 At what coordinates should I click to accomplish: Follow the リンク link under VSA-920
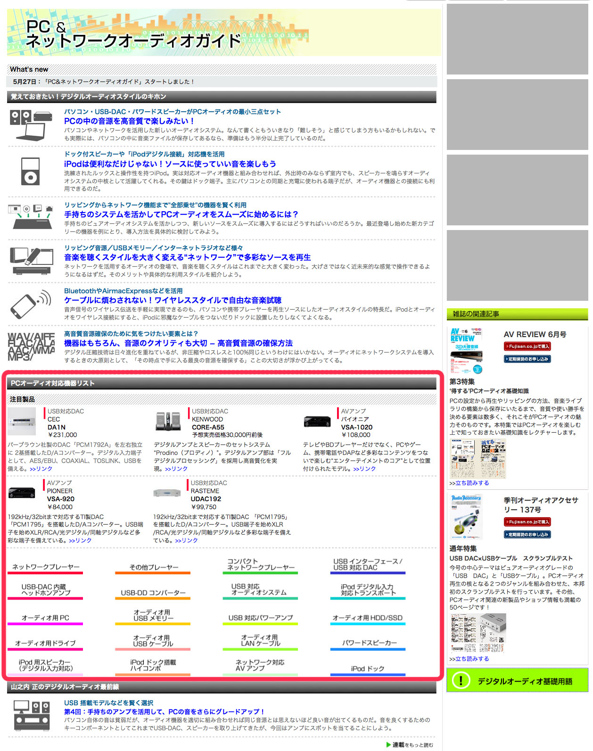pyautogui.click(x=80, y=540)
